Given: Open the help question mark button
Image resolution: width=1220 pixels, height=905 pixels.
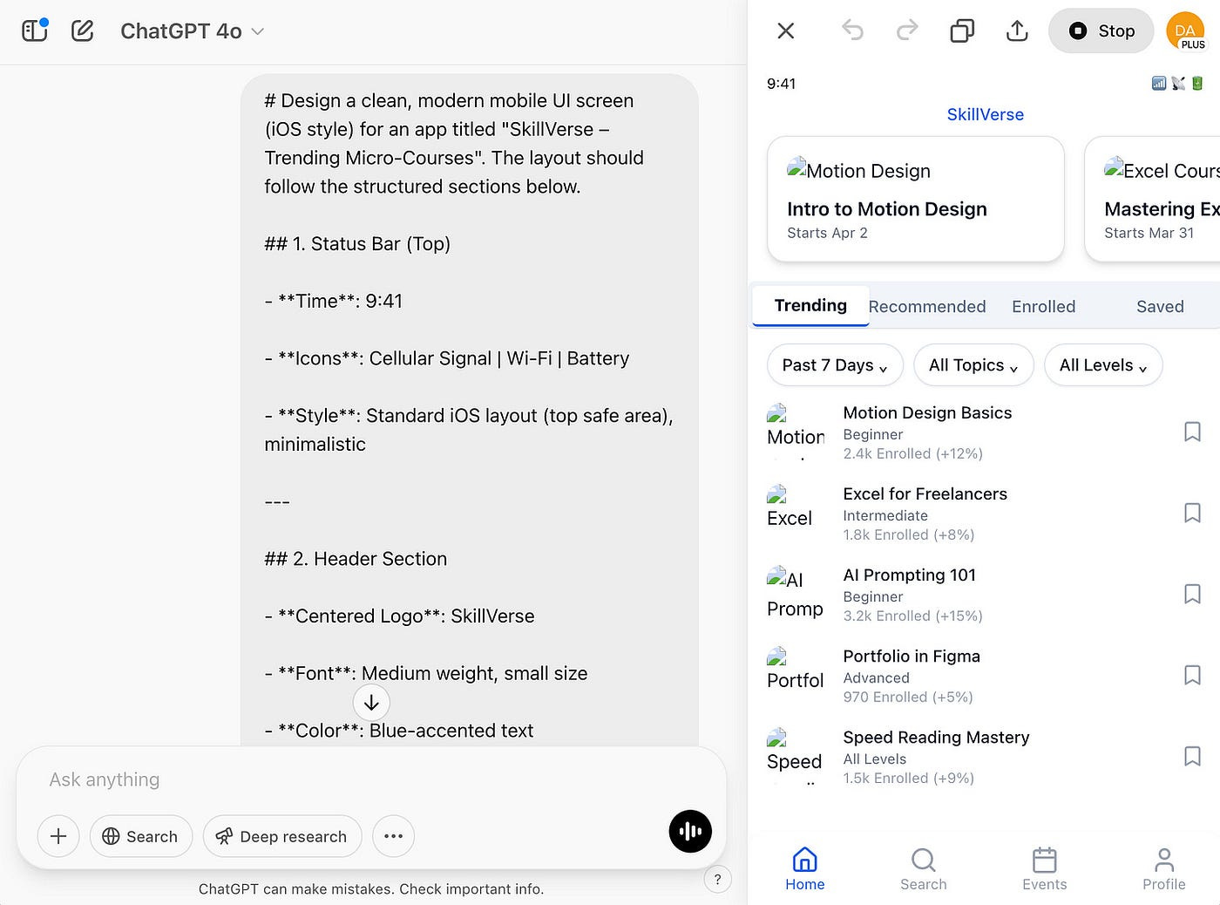Looking at the screenshot, I should [x=717, y=879].
